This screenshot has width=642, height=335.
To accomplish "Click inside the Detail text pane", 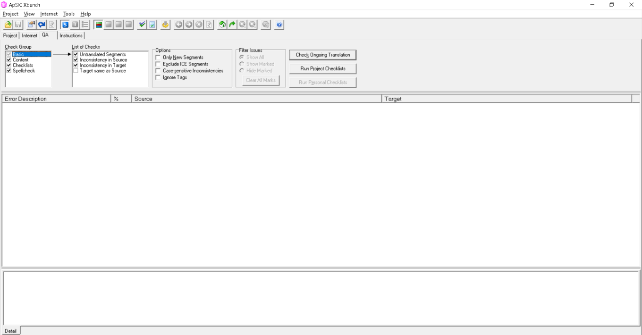I will (x=321, y=298).
